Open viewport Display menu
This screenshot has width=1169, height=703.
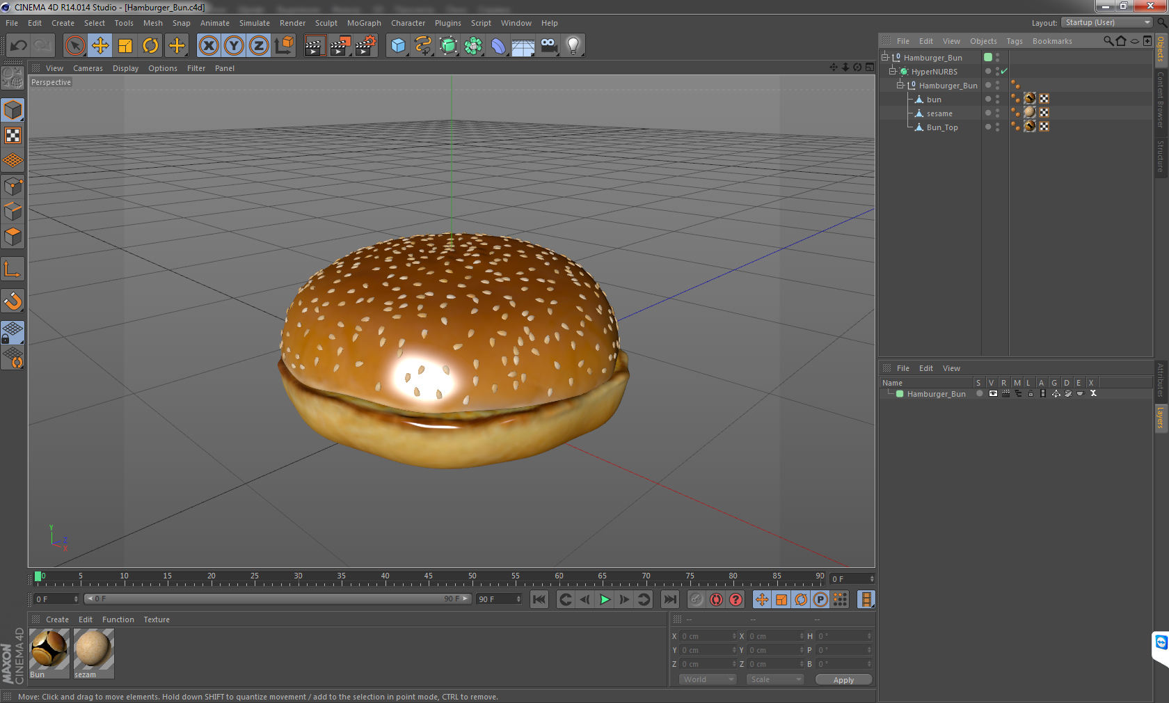tap(125, 68)
